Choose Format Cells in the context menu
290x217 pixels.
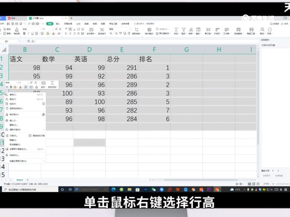[25, 149]
